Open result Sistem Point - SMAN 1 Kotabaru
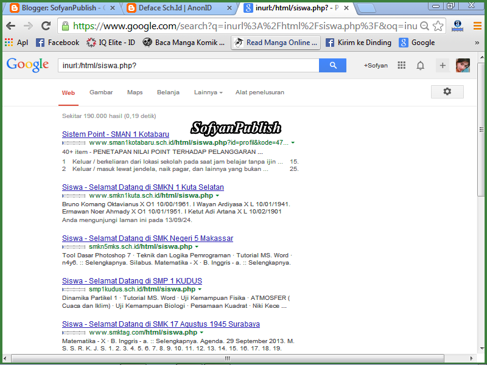Screen dimensions: 487x365 tap(116, 134)
